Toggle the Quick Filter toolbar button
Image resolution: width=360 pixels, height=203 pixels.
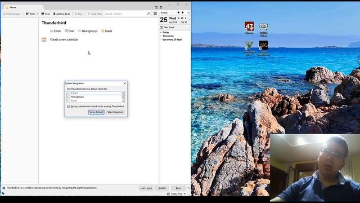pos(94,14)
